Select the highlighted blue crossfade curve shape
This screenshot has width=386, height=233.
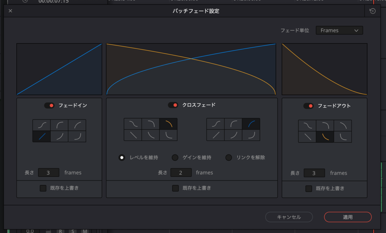point(251,124)
